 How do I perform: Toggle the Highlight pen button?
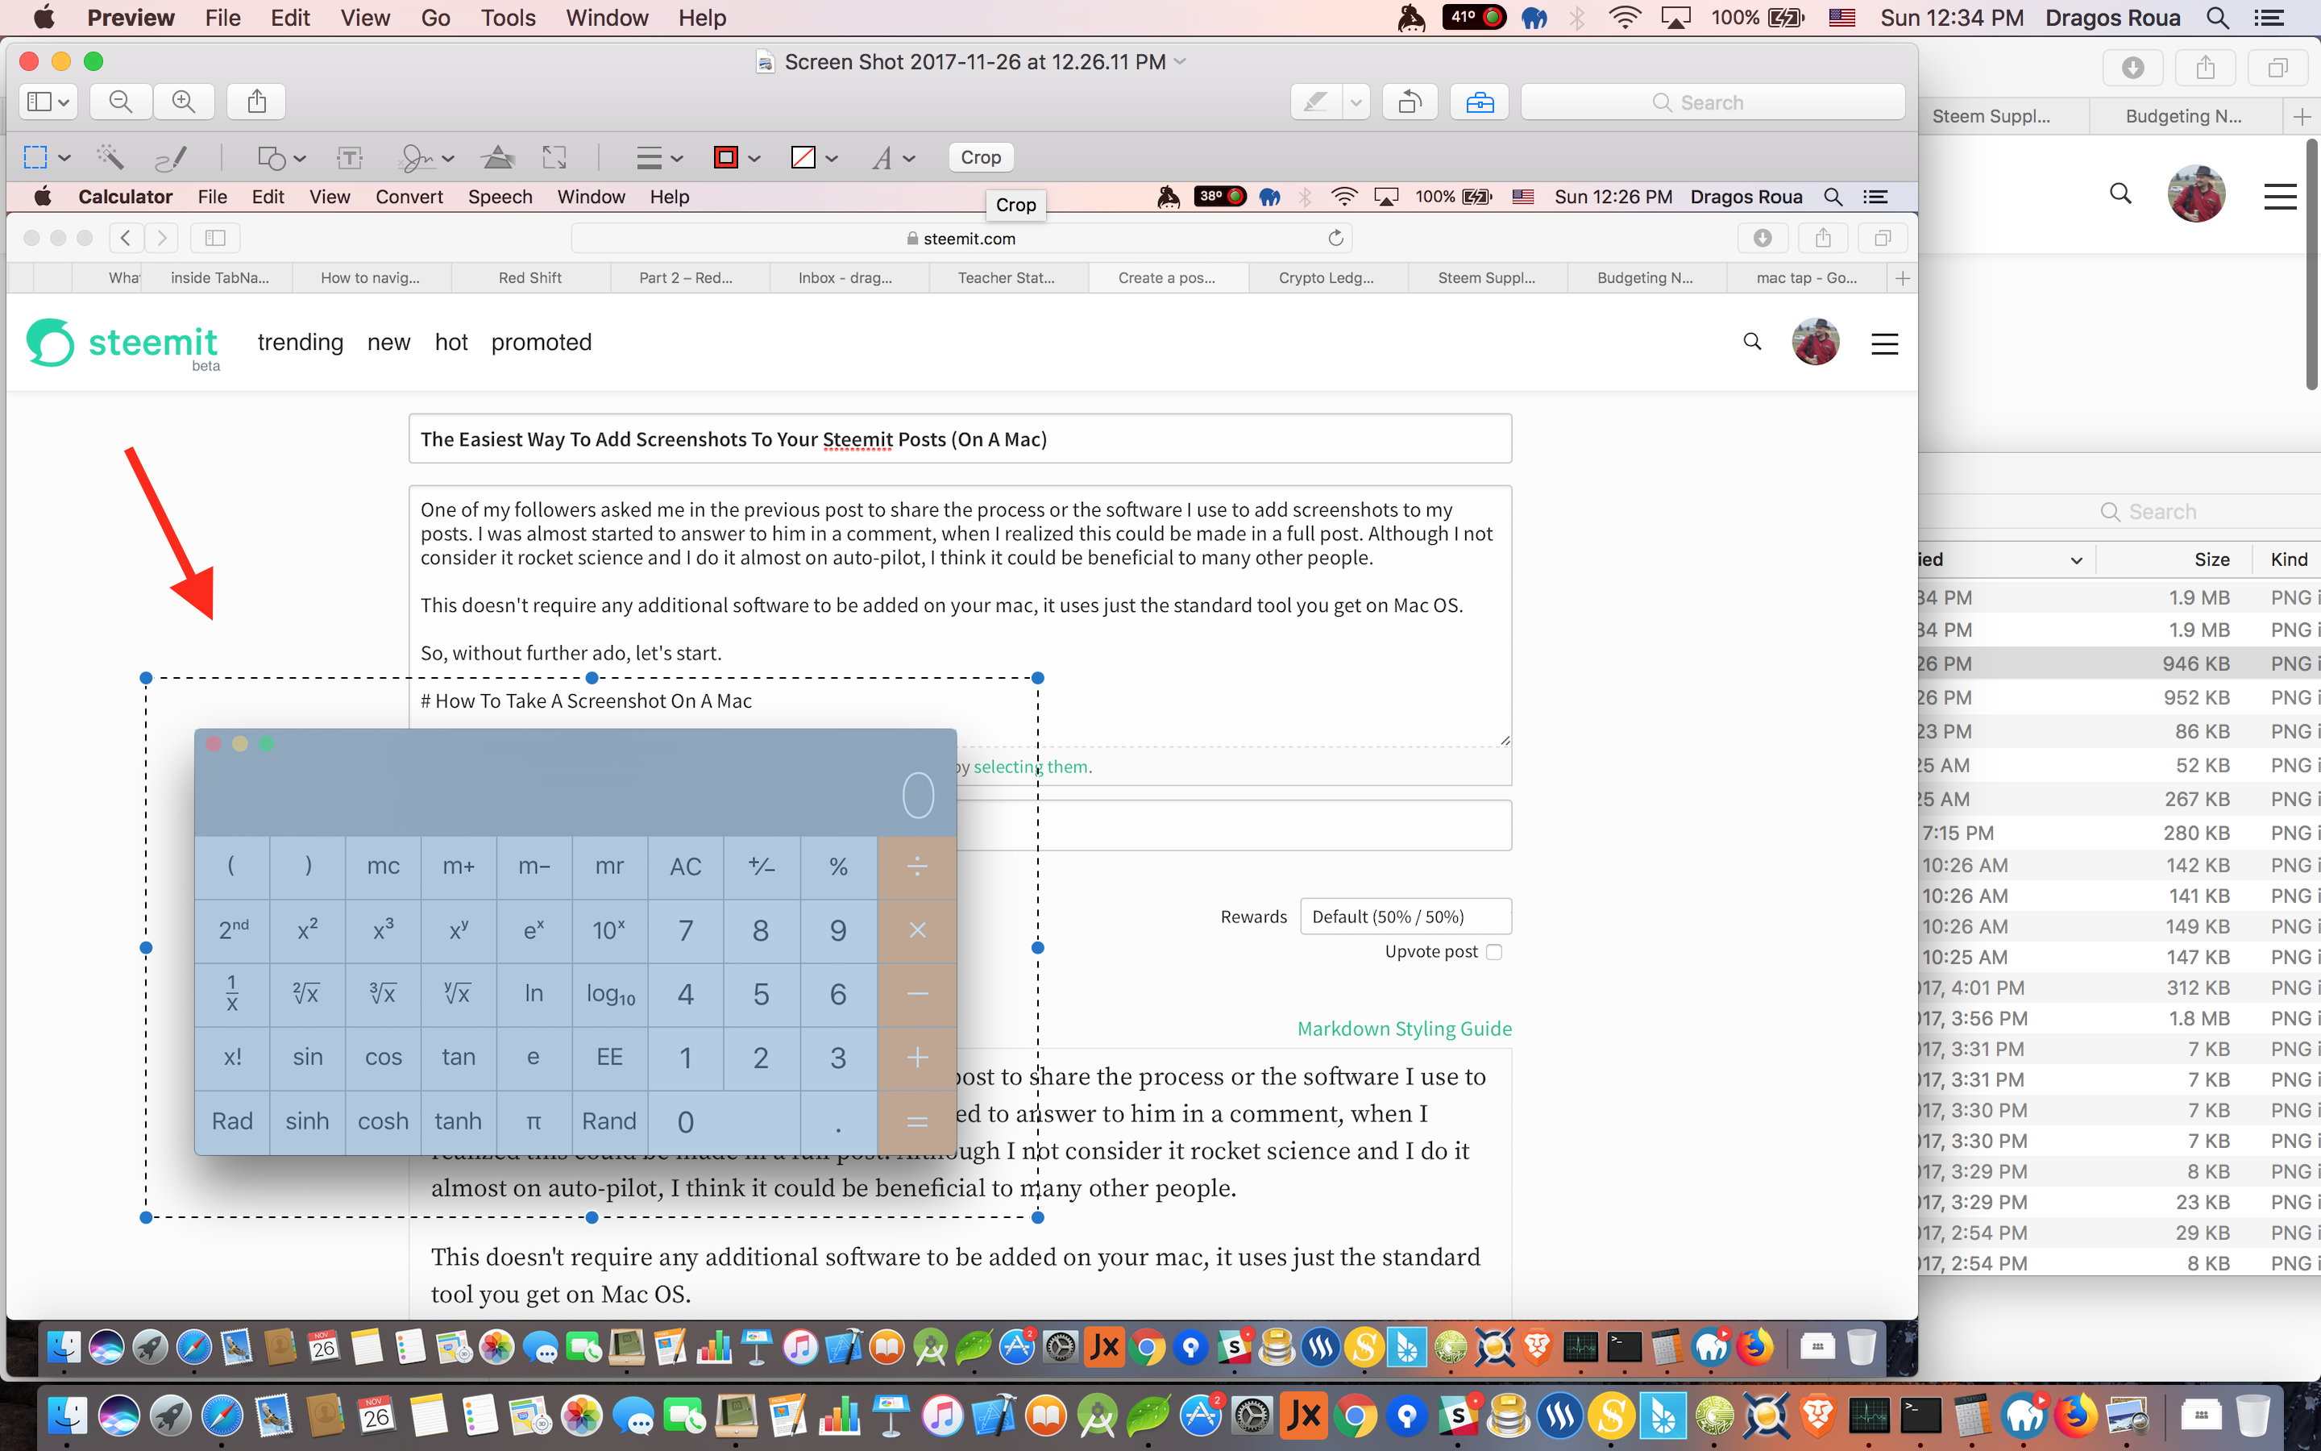tap(1316, 102)
